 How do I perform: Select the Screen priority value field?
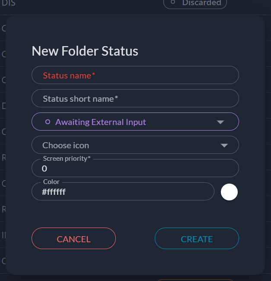(135, 169)
